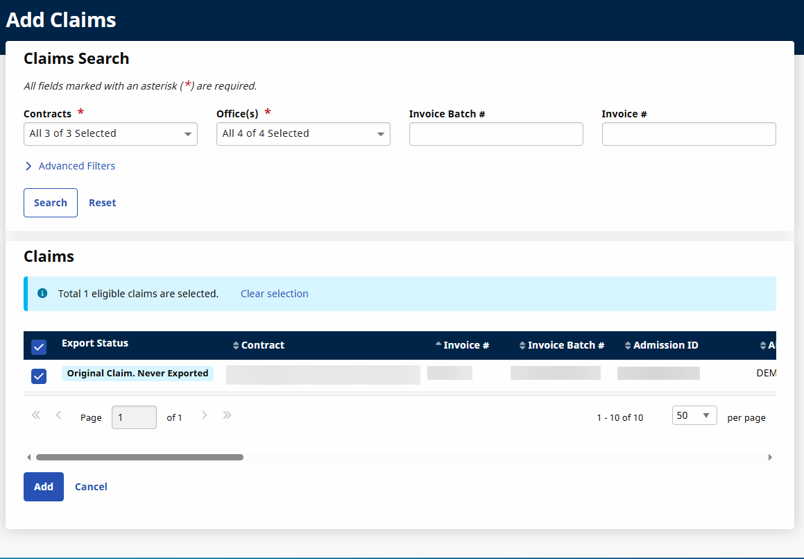Open the Office(s) dropdown
This screenshot has height=559, width=804.
click(303, 134)
